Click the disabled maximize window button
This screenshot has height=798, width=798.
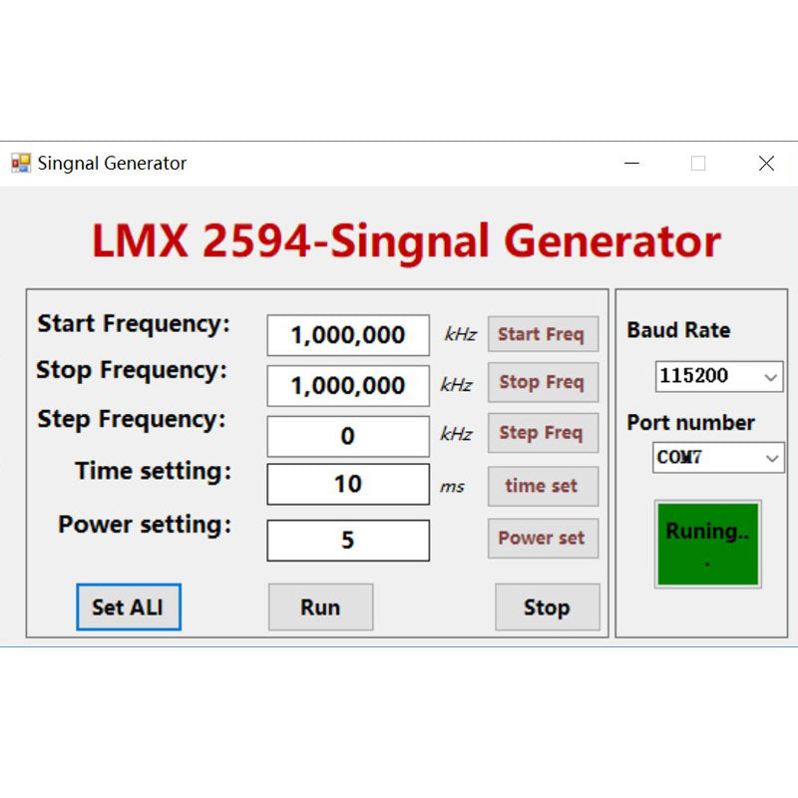pos(698,164)
